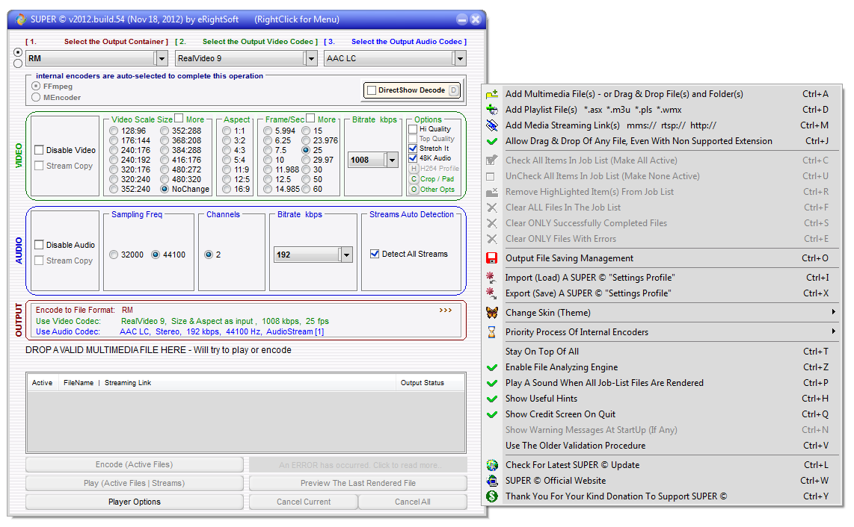This screenshot has width=854, height=527.
Task: Select Output File Saving Management menu entry
Action: point(663,258)
